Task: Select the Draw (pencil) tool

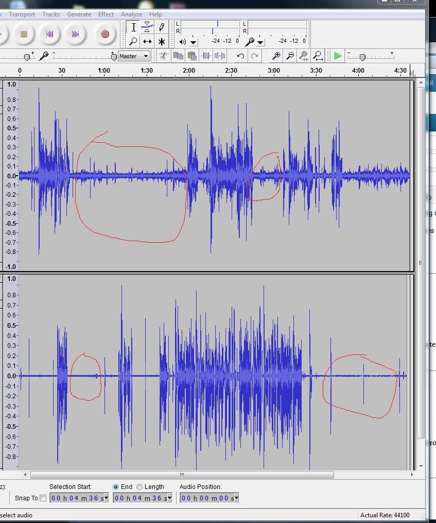Action: [x=161, y=27]
